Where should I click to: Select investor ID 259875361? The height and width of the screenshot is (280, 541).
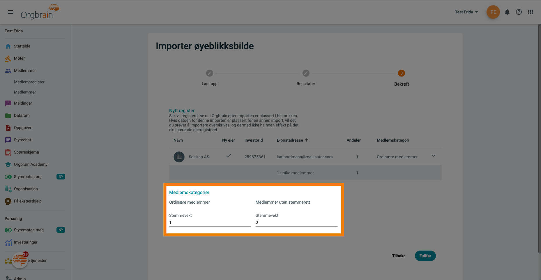point(255,157)
